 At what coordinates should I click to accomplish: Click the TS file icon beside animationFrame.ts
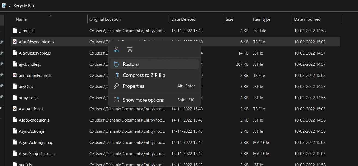pos(14,75)
